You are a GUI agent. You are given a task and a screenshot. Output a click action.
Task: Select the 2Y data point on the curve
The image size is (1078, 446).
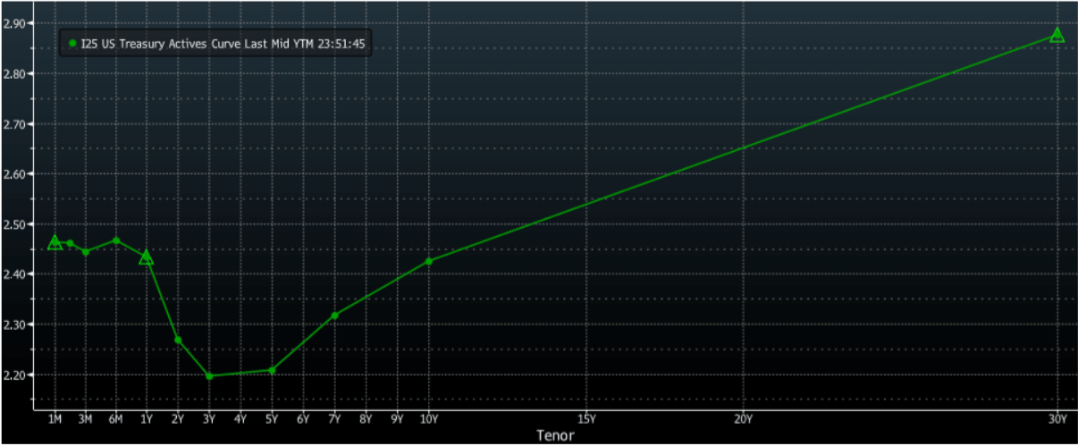coord(178,340)
